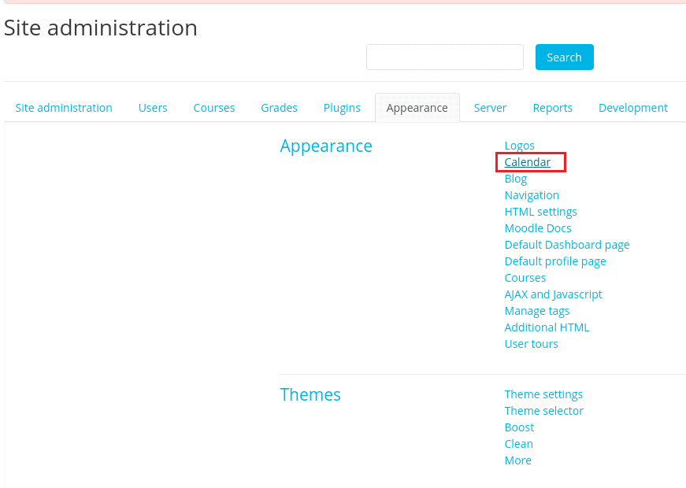Open the Blog settings link
This screenshot has width=686, height=488.
(x=515, y=179)
